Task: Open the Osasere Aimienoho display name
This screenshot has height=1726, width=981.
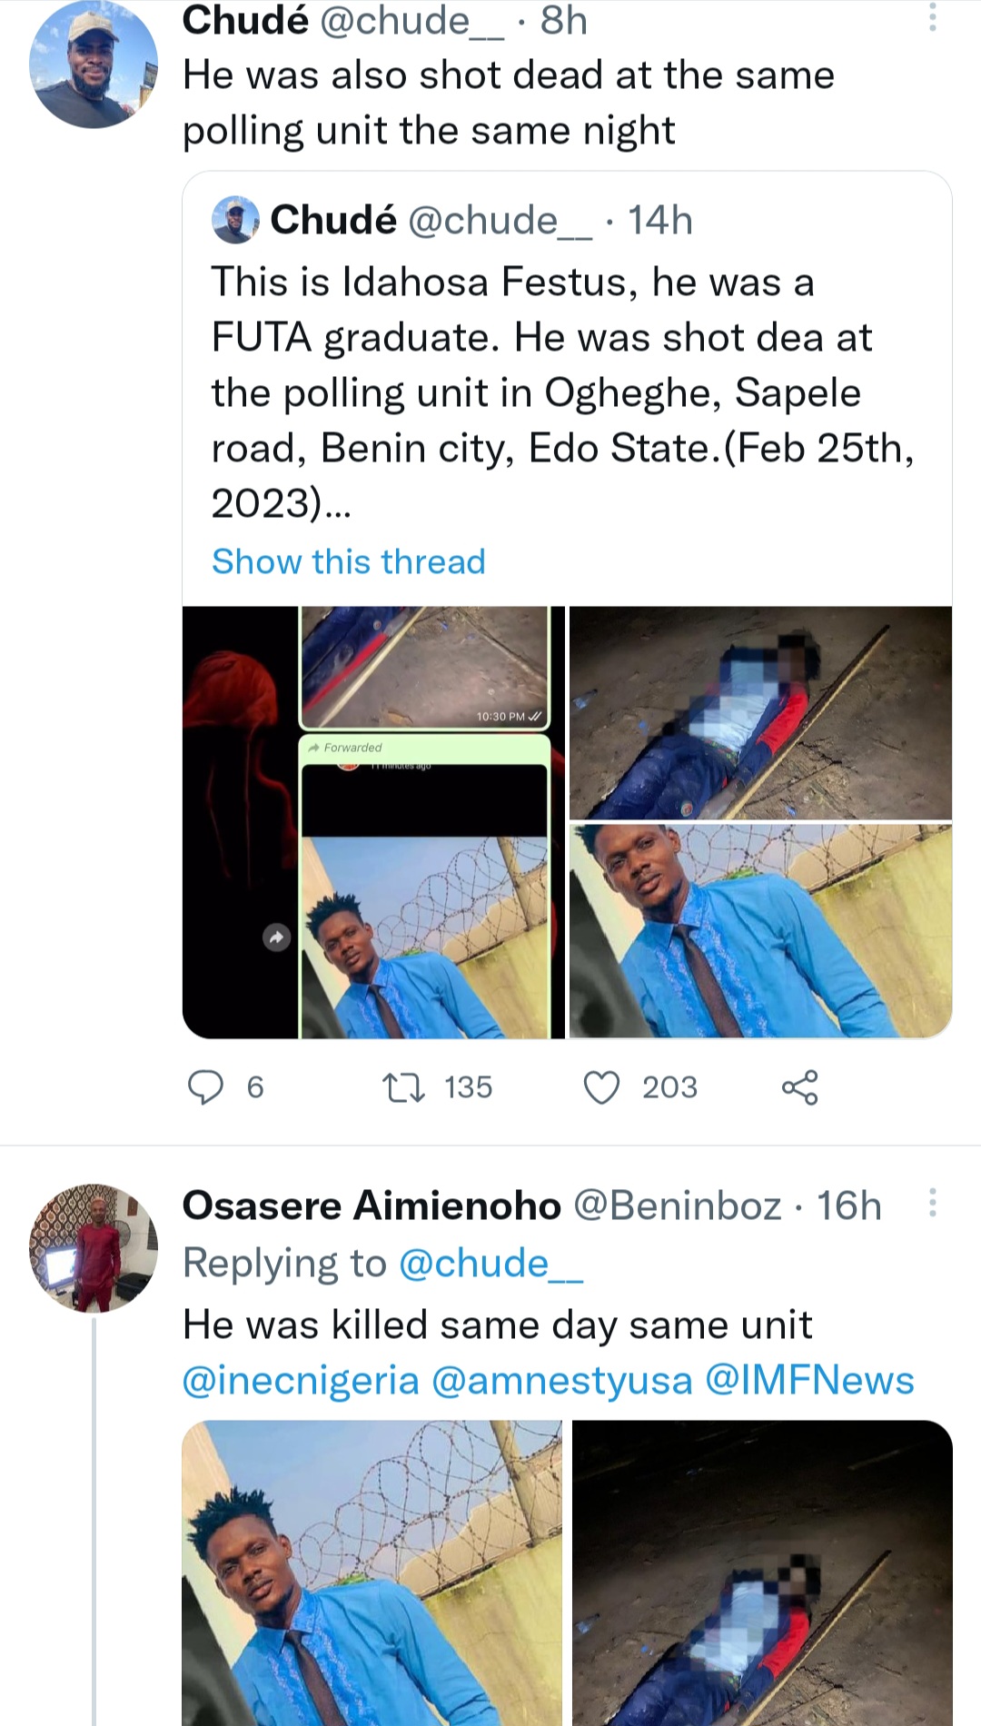Action: [372, 1205]
